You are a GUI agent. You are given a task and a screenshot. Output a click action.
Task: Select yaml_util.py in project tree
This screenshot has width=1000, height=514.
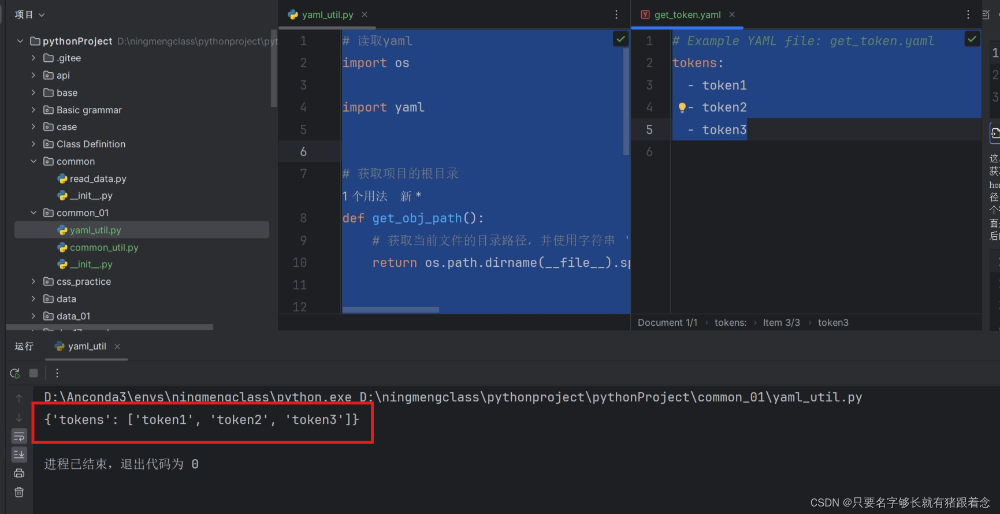pos(142,230)
